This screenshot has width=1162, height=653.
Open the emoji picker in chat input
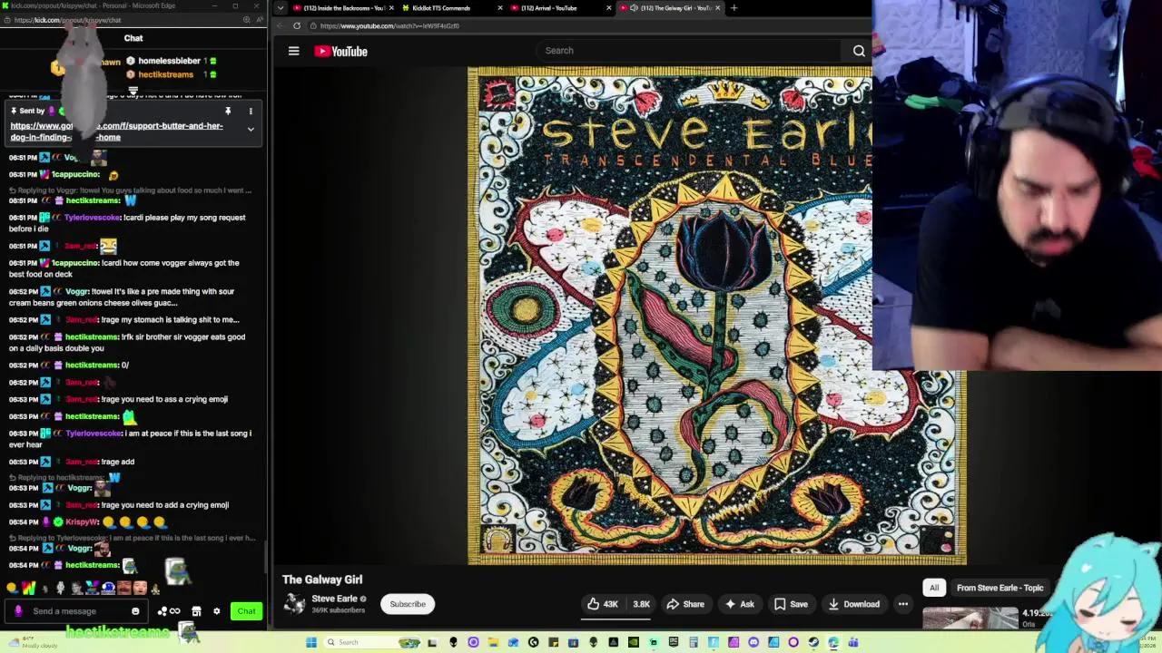click(135, 611)
